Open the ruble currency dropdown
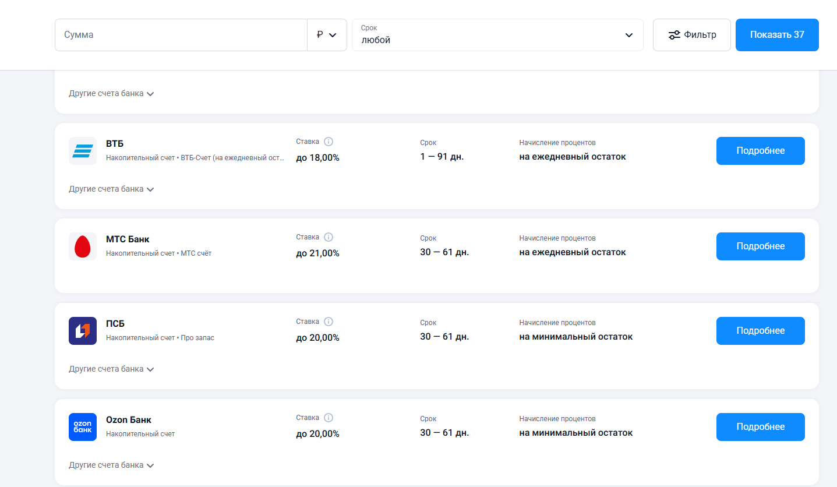 [327, 35]
